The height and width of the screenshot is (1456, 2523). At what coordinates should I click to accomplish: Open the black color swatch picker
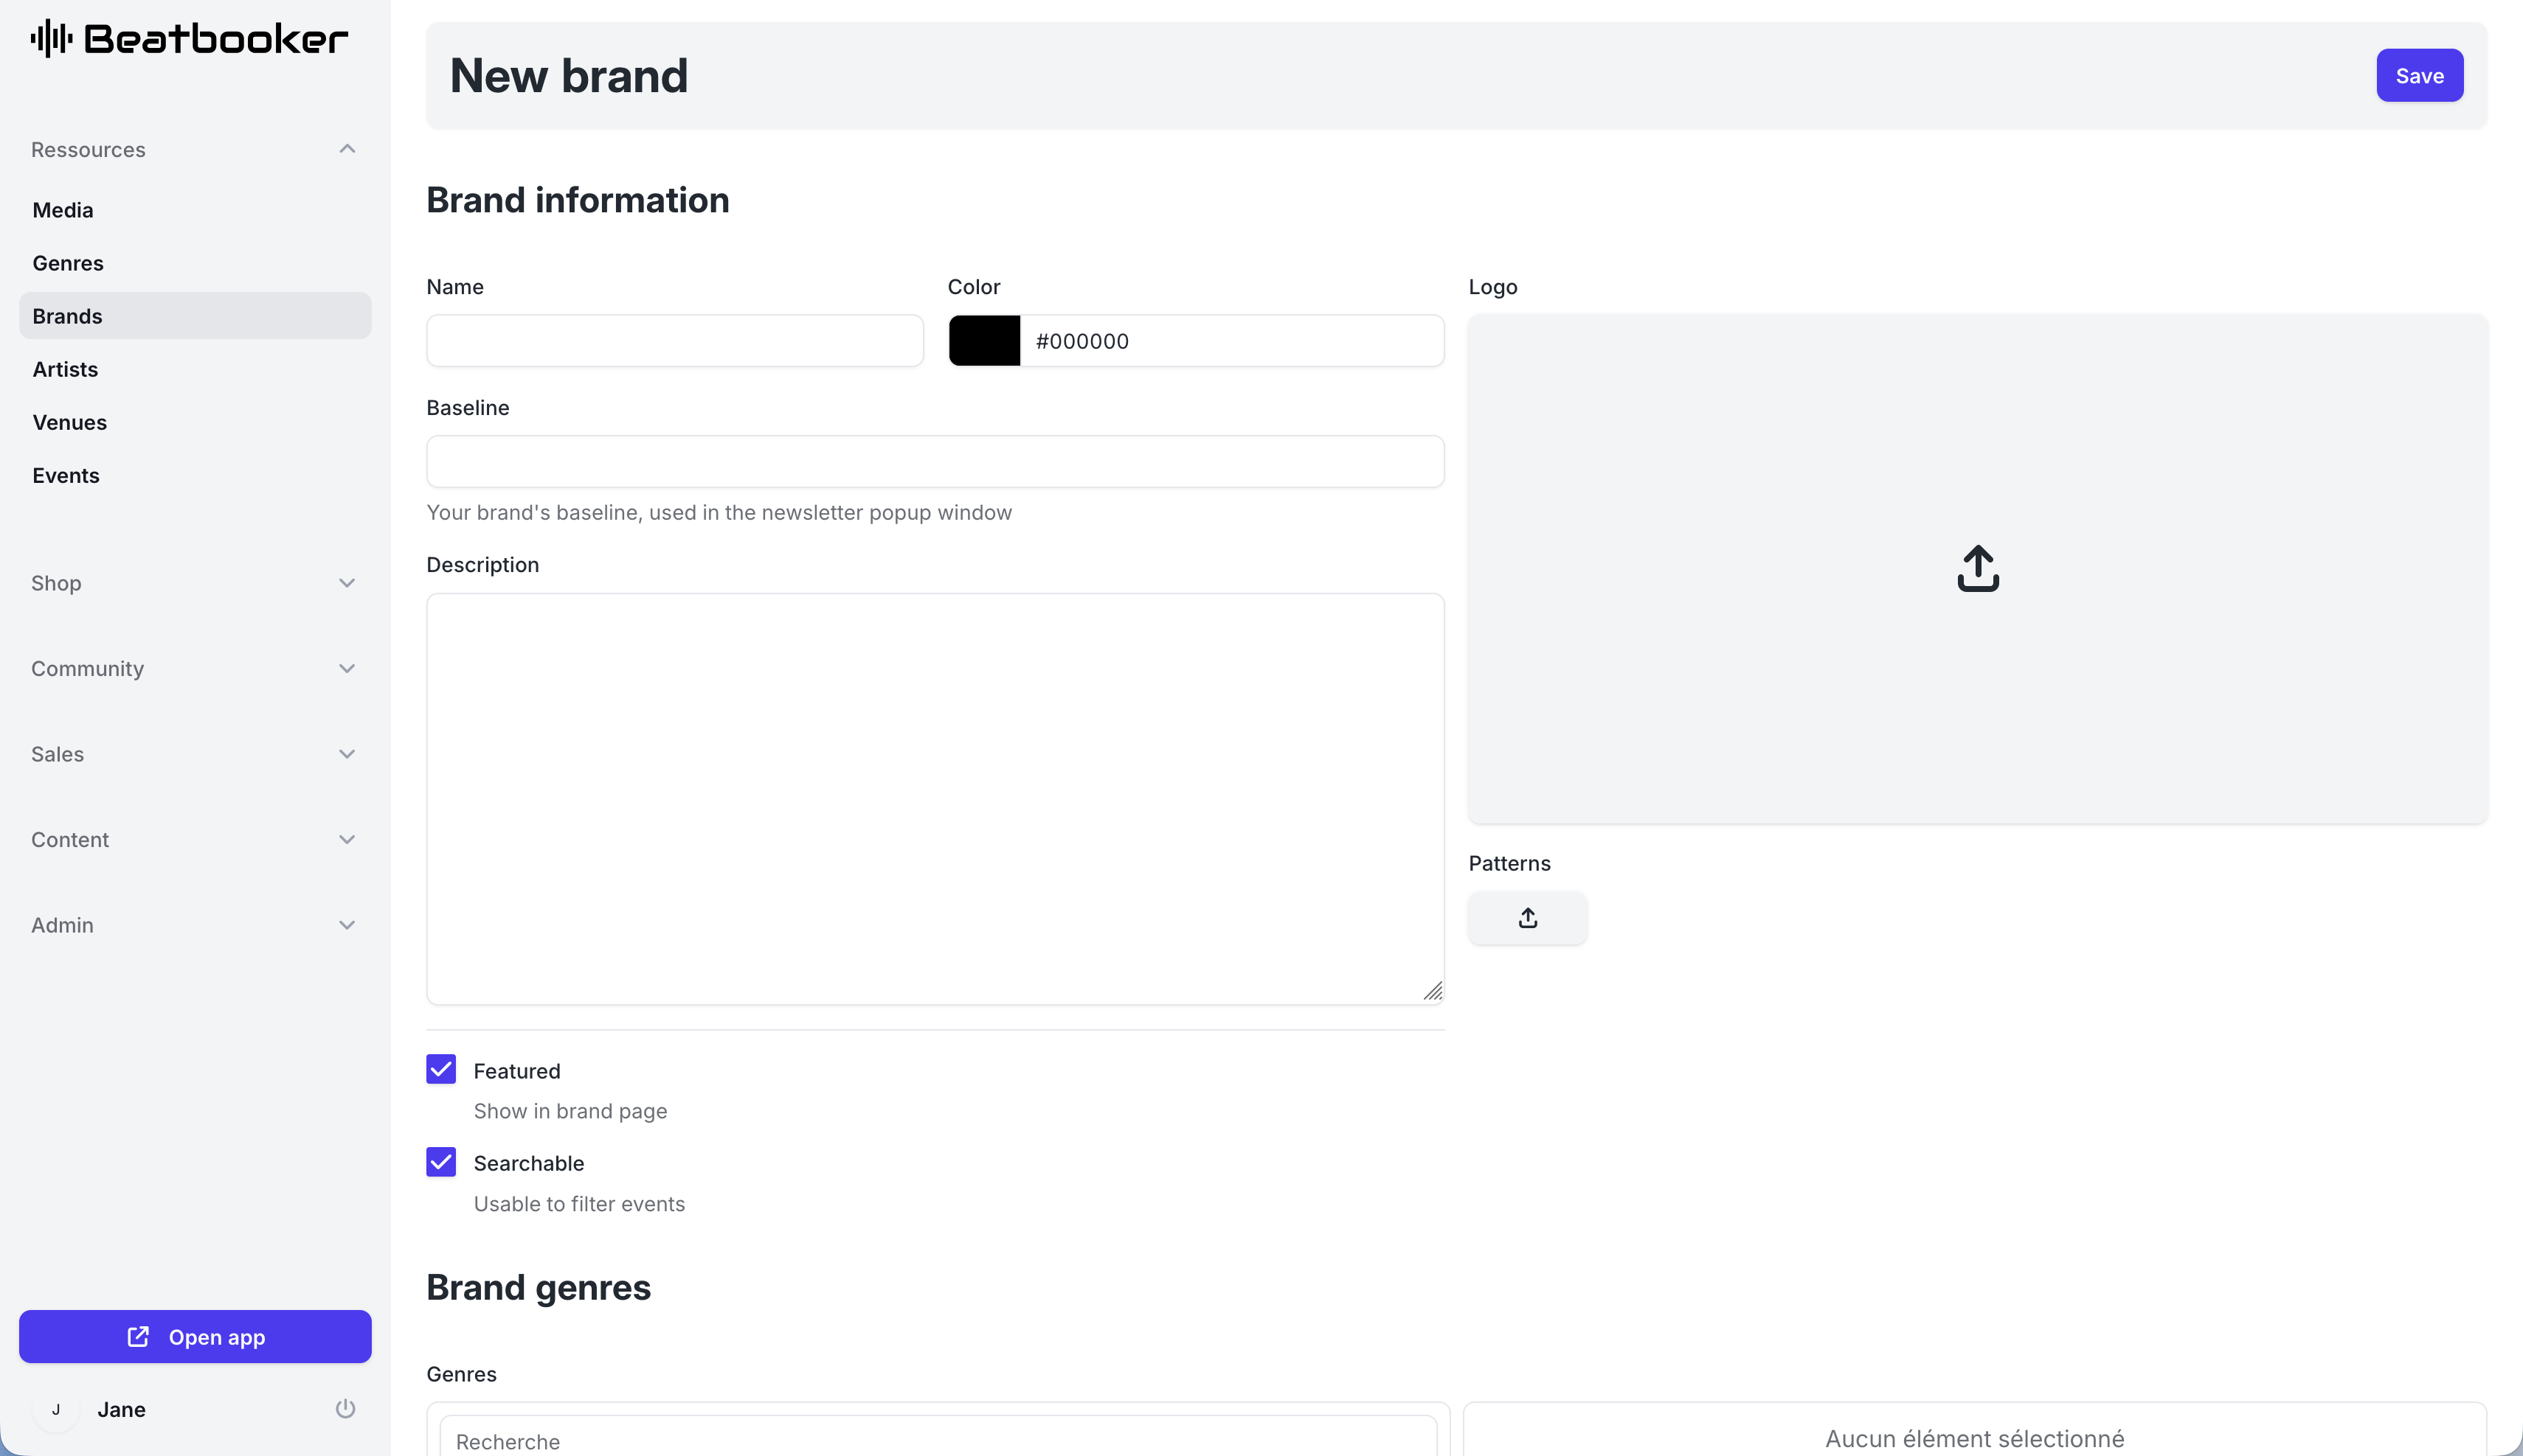(x=984, y=341)
